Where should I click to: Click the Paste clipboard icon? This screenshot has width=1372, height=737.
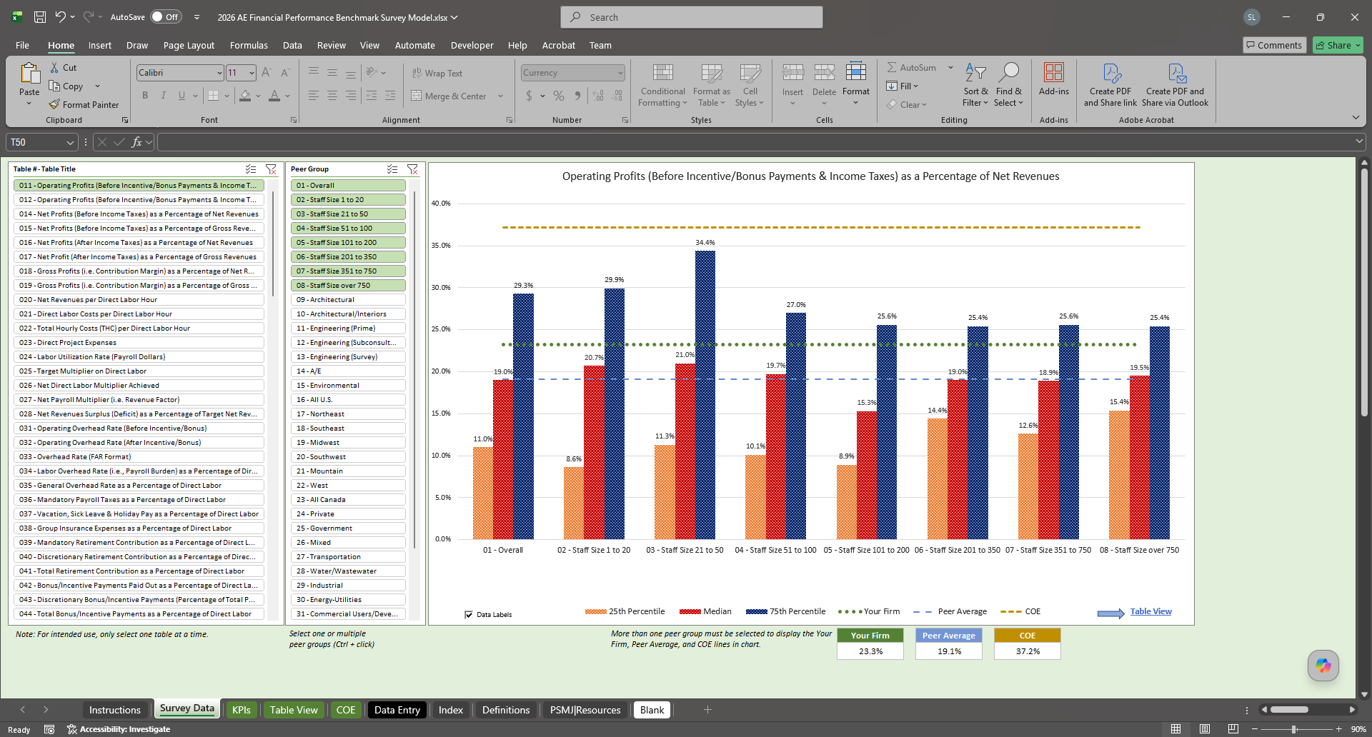click(x=29, y=73)
